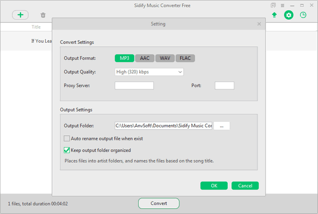Open the hamburger menu in title bar
Screen dimensions: 318x214
282,5
